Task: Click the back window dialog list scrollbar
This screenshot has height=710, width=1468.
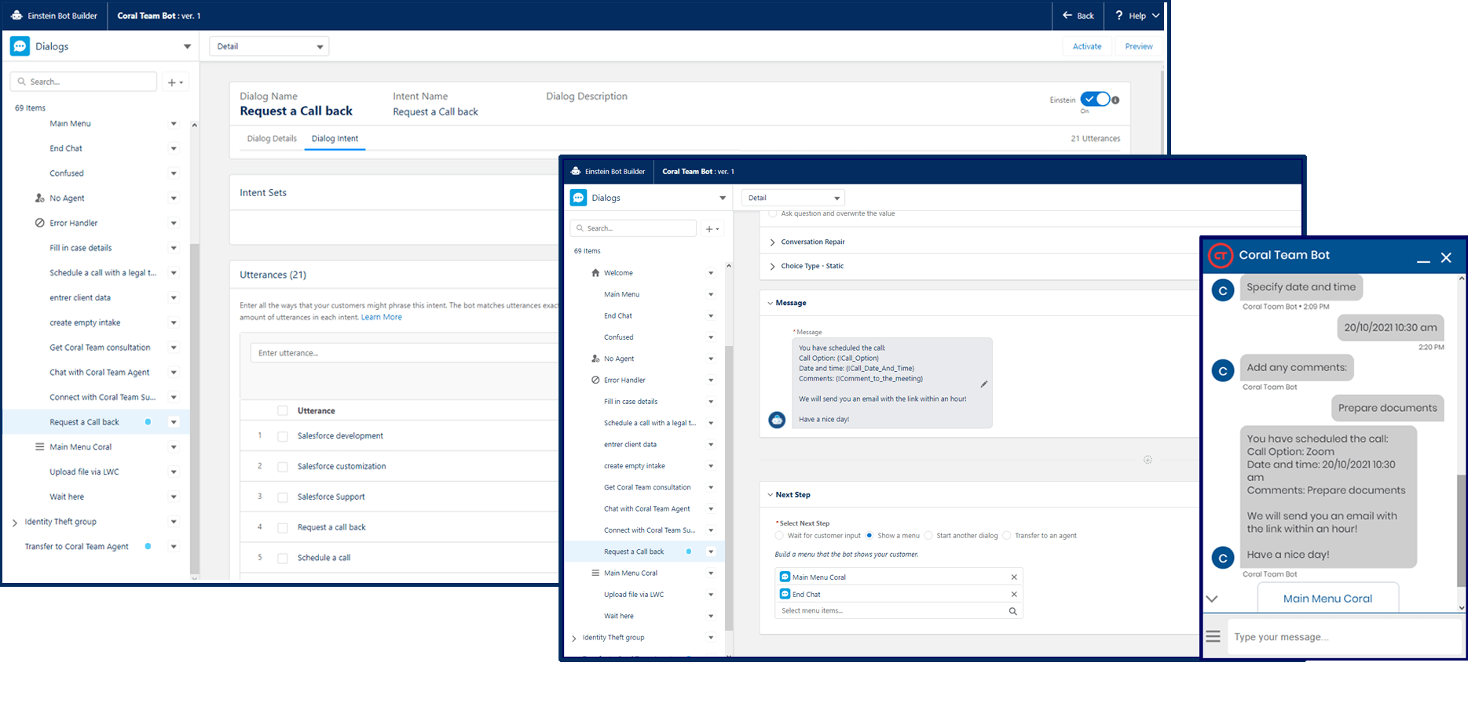Action: click(x=194, y=408)
